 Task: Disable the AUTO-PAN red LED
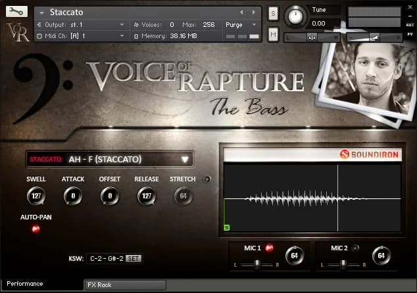(36, 229)
